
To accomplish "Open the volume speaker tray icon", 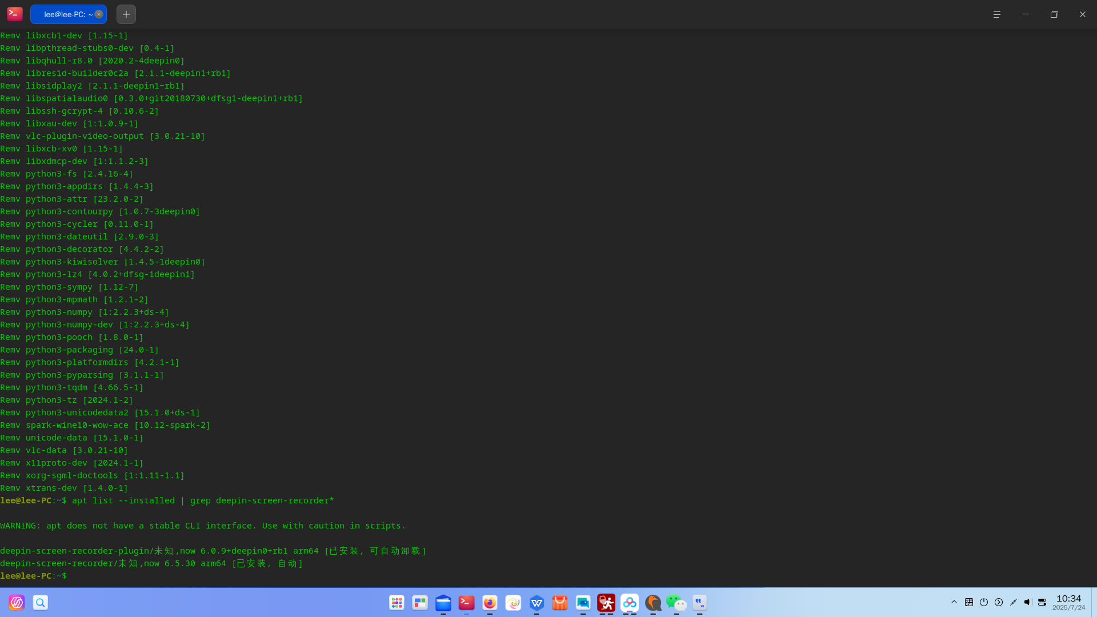I will click(1028, 602).
